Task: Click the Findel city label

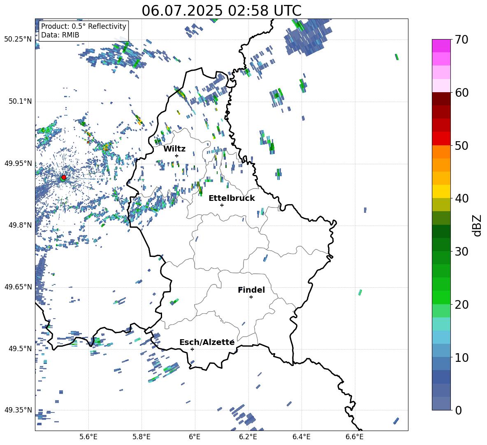Action: point(251,290)
